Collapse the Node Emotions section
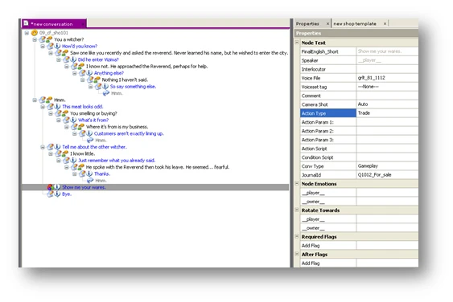Screen dimensions: 453x302 [x=297, y=183]
